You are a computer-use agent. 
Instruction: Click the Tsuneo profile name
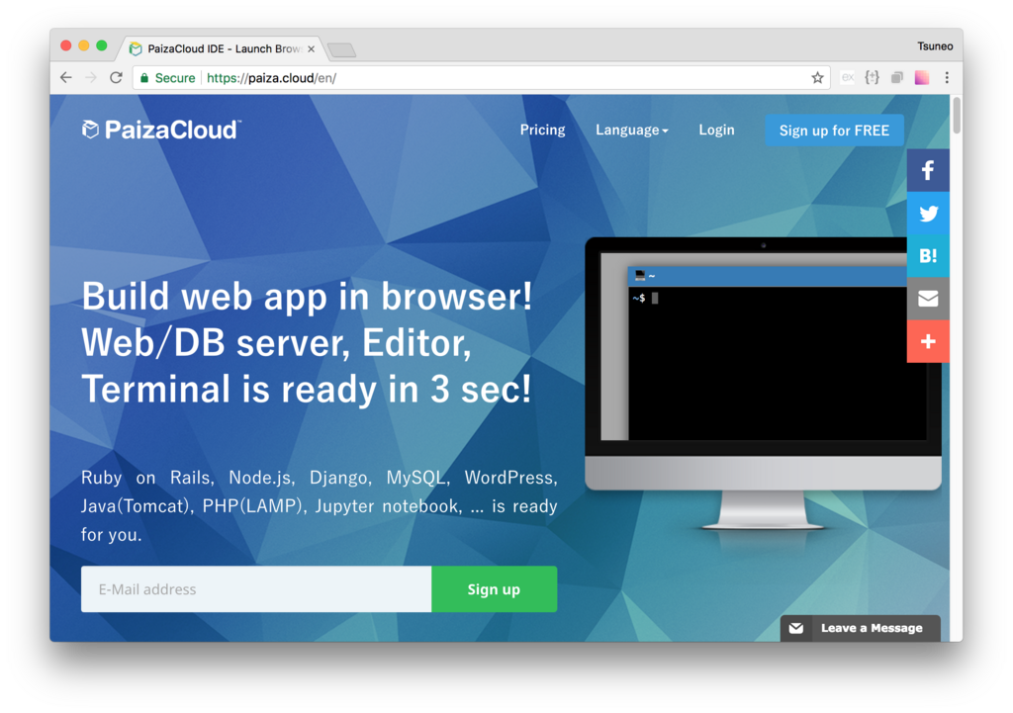(935, 45)
